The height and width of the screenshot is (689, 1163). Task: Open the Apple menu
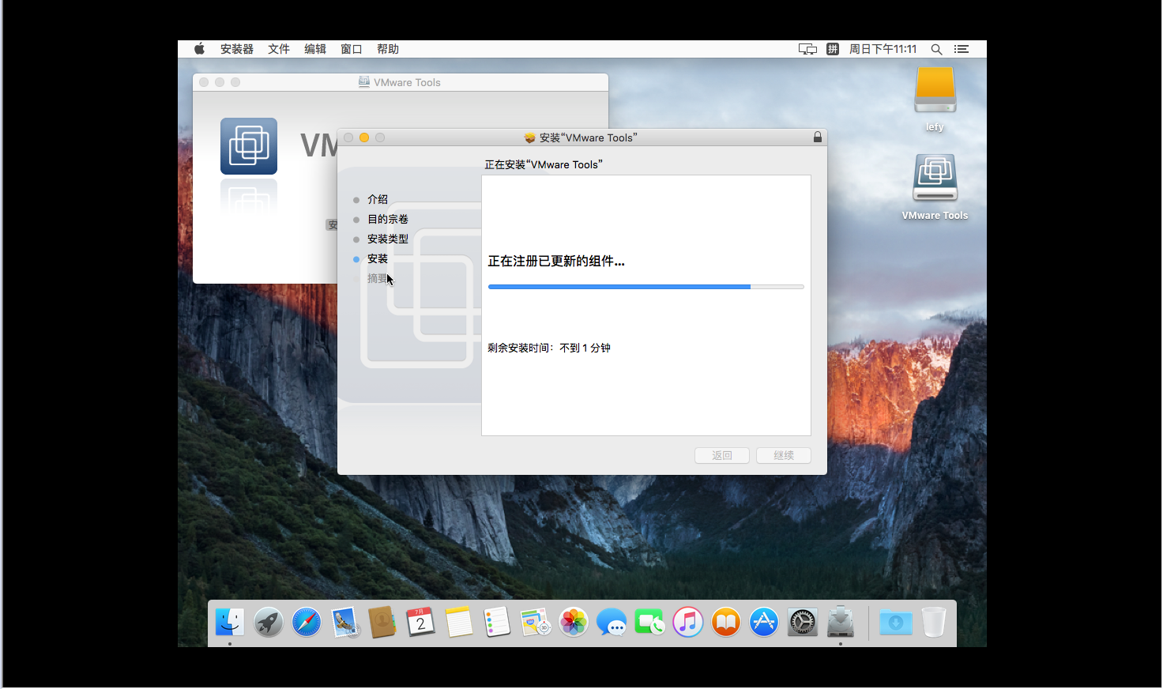(x=199, y=49)
